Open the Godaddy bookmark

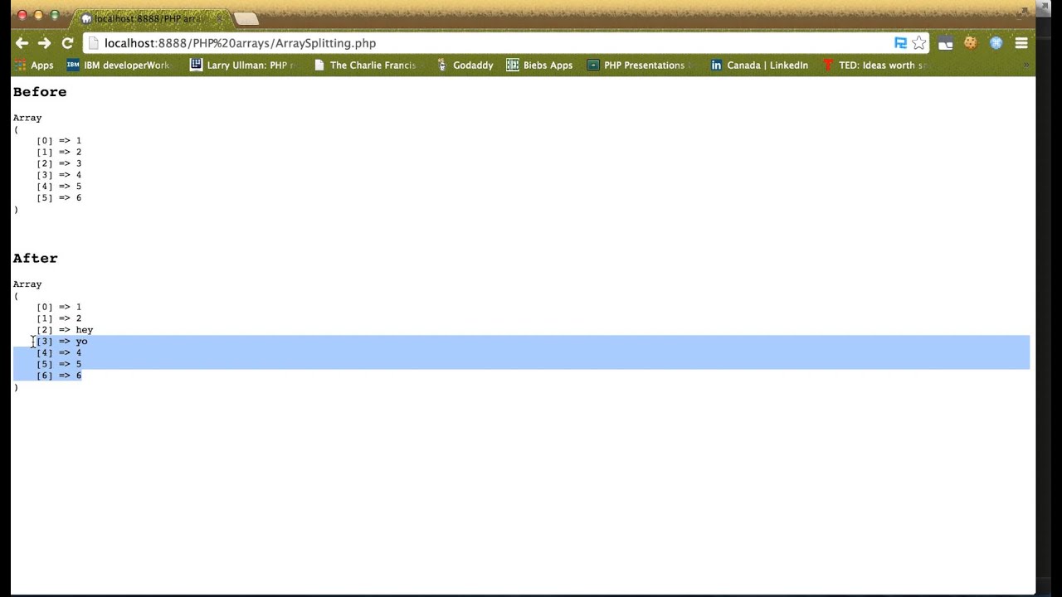[x=464, y=66]
